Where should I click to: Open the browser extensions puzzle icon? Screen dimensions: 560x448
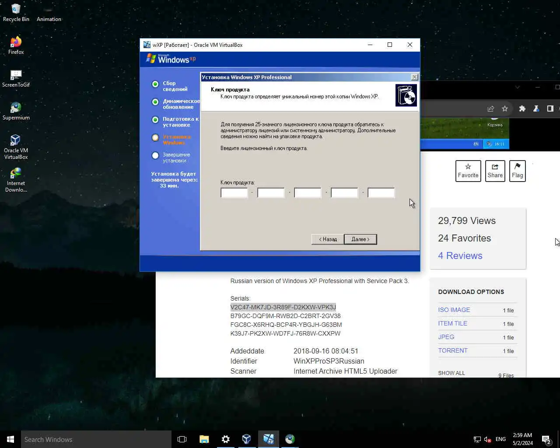(522, 108)
